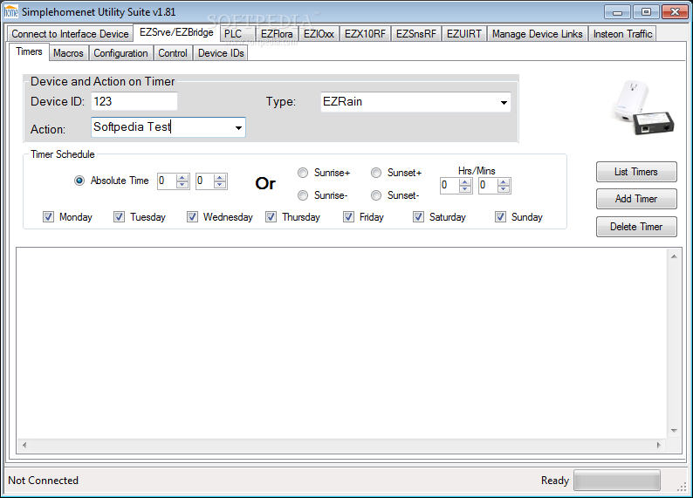This screenshot has width=693, height=498.
Task: Switch to the Device IDs sub-tab
Action: (x=221, y=53)
